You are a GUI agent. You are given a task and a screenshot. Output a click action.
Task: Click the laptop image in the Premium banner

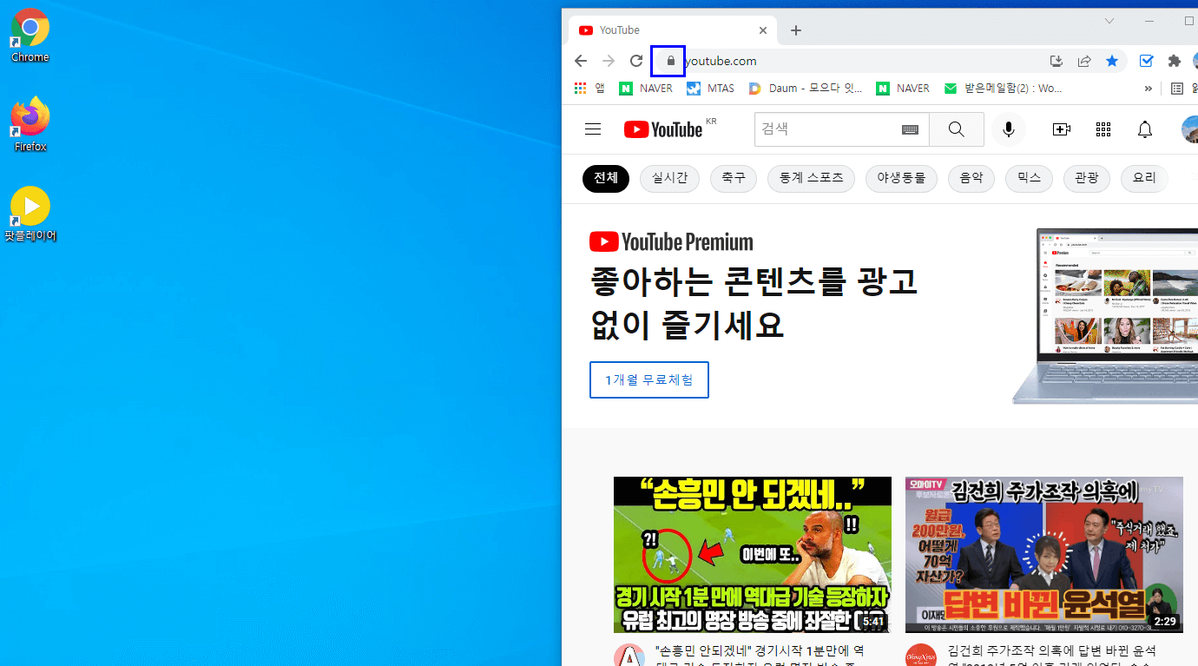pyautogui.click(x=1104, y=316)
